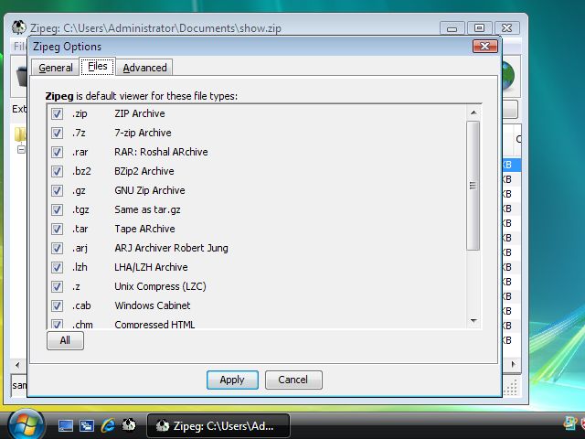Toggle the .lzh LHA/LZH Archive checkbox
The height and width of the screenshot is (439, 585).
57,267
